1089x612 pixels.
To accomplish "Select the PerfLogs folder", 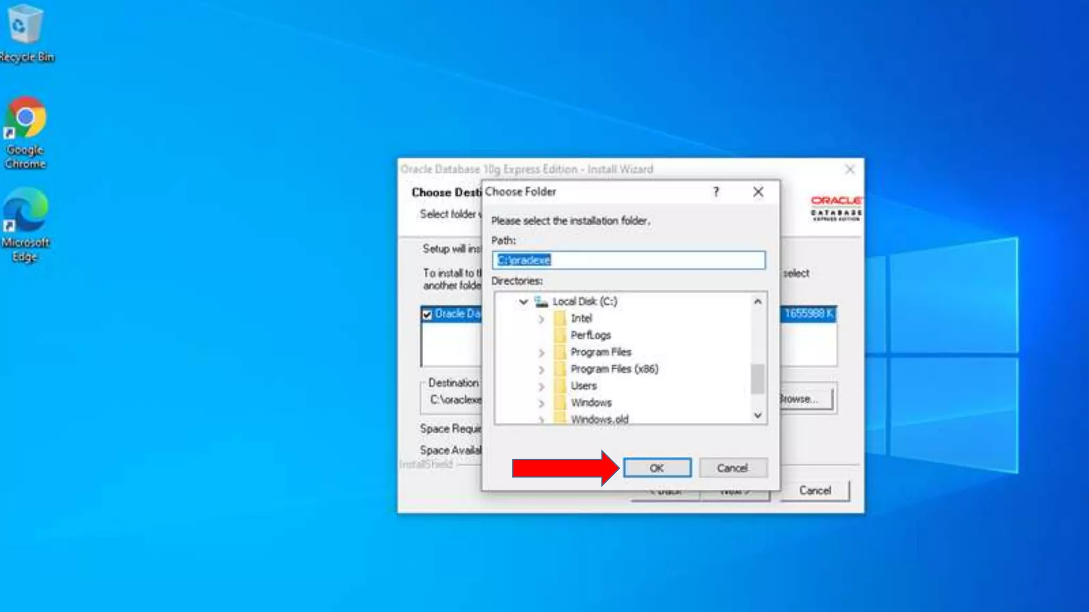I will [590, 335].
